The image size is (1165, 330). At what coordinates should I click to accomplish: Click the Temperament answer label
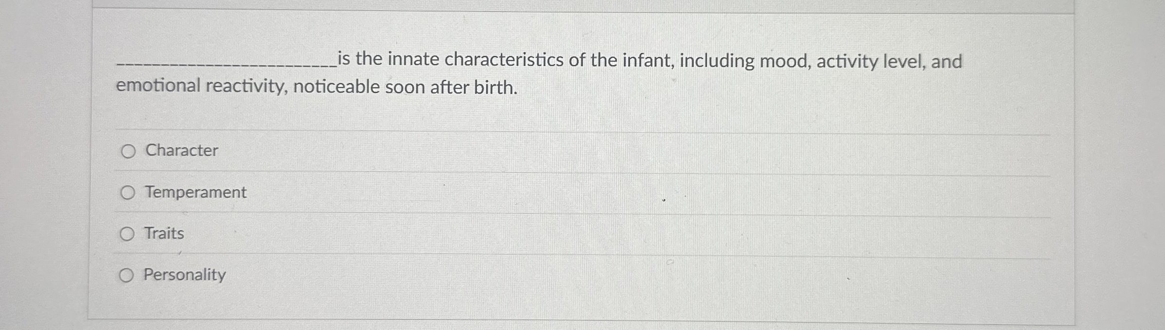click(194, 192)
